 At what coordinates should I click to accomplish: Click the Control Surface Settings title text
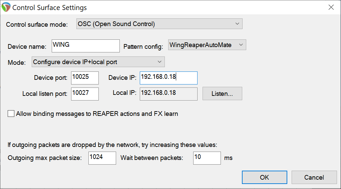50,7
